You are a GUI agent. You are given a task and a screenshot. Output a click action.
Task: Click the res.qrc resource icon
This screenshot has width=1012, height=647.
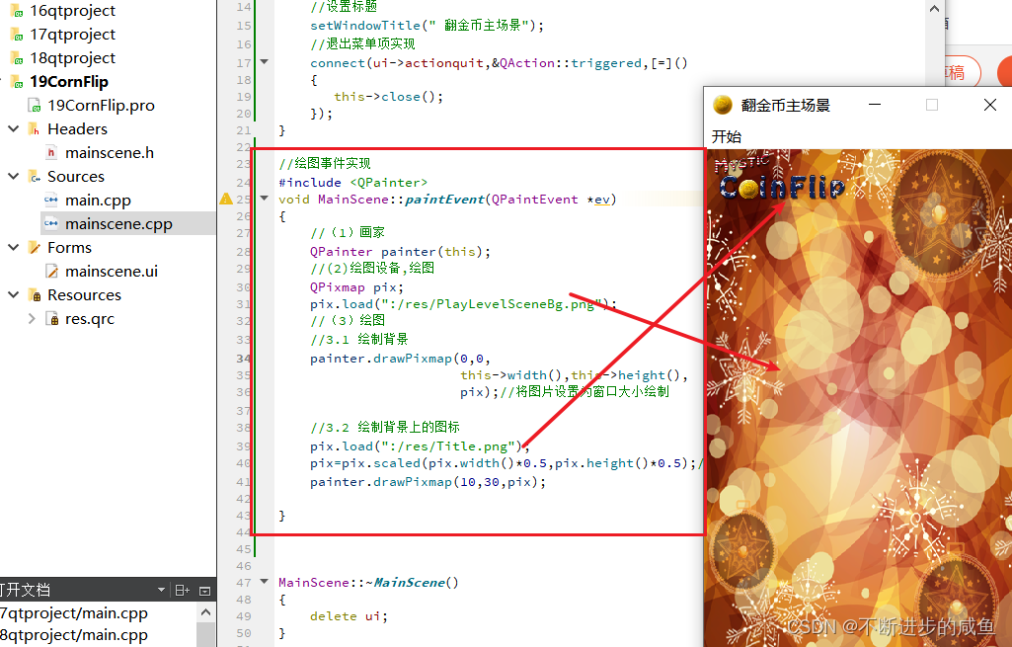point(52,318)
